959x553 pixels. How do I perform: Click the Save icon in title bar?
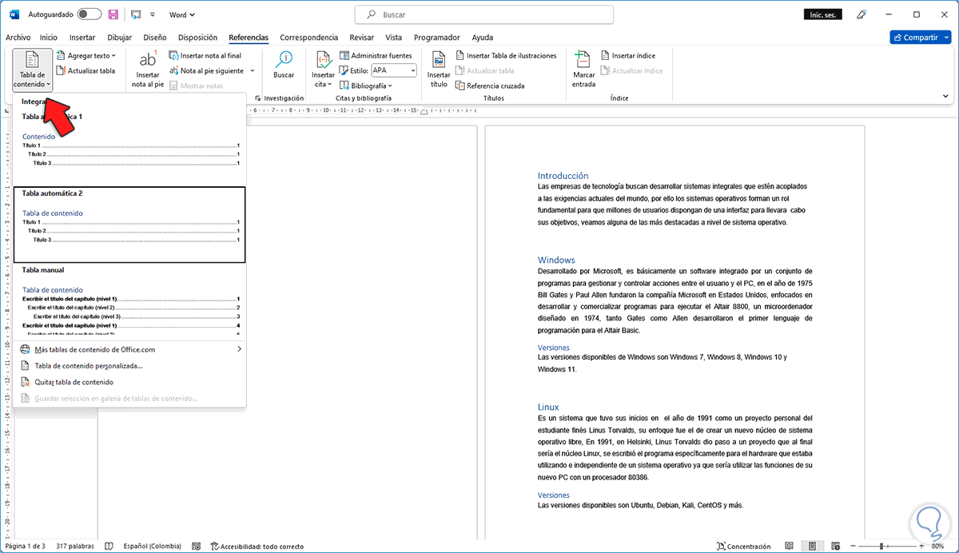tap(113, 14)
